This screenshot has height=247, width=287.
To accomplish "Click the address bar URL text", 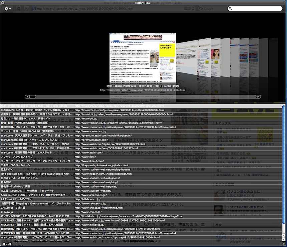I will click(x=85, y=9).
